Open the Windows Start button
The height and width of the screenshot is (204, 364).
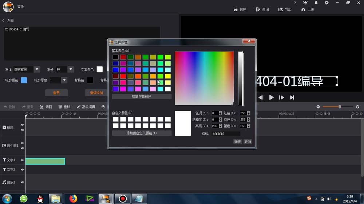point(7,199)
